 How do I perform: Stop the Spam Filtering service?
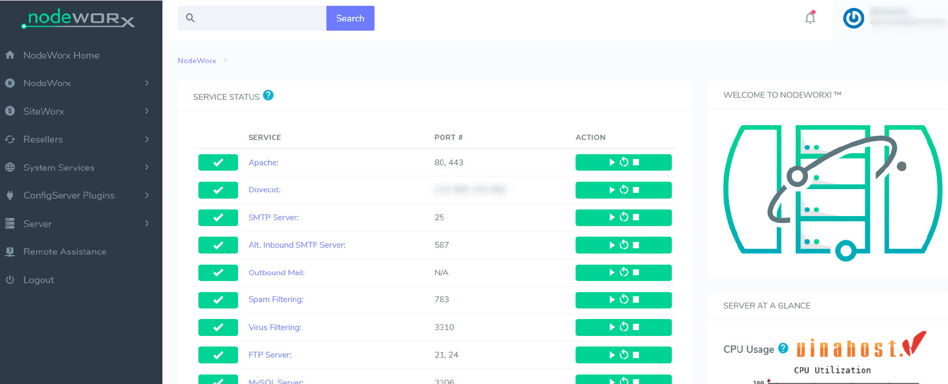(x=636, y=299)
